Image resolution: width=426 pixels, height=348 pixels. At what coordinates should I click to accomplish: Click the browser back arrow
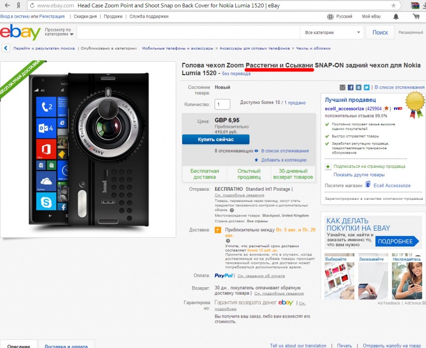7,5
